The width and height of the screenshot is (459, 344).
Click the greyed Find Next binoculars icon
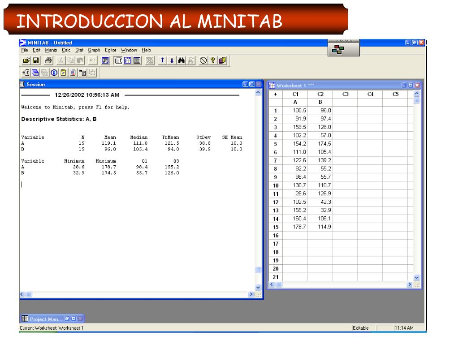point(191,60)
